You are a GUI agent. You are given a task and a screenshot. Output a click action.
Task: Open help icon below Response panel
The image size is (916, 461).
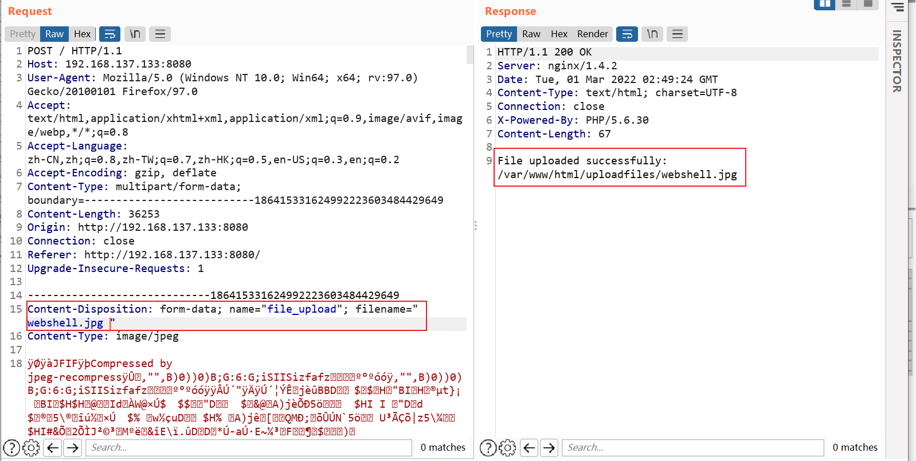pos(488,447)
